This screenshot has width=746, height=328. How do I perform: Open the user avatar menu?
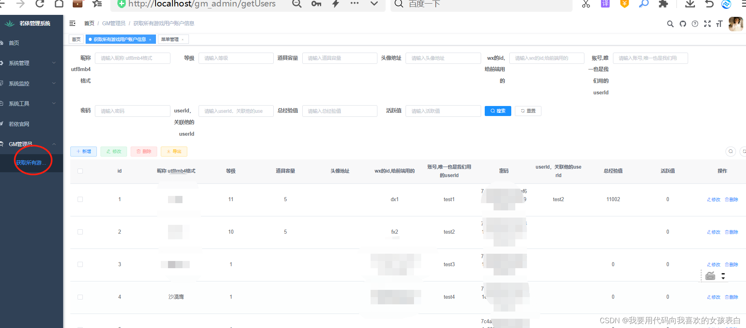(x=736, y=24)
